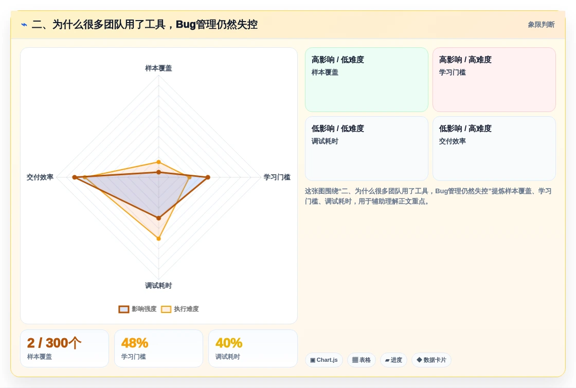Viewport: 576px width, 388px height.
Task: Select the Chart.js tag chip
Action: [324, 360]
